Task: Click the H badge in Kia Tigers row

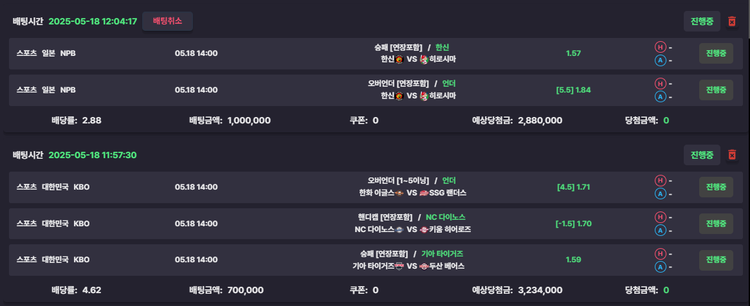Action: coord(660,253)
